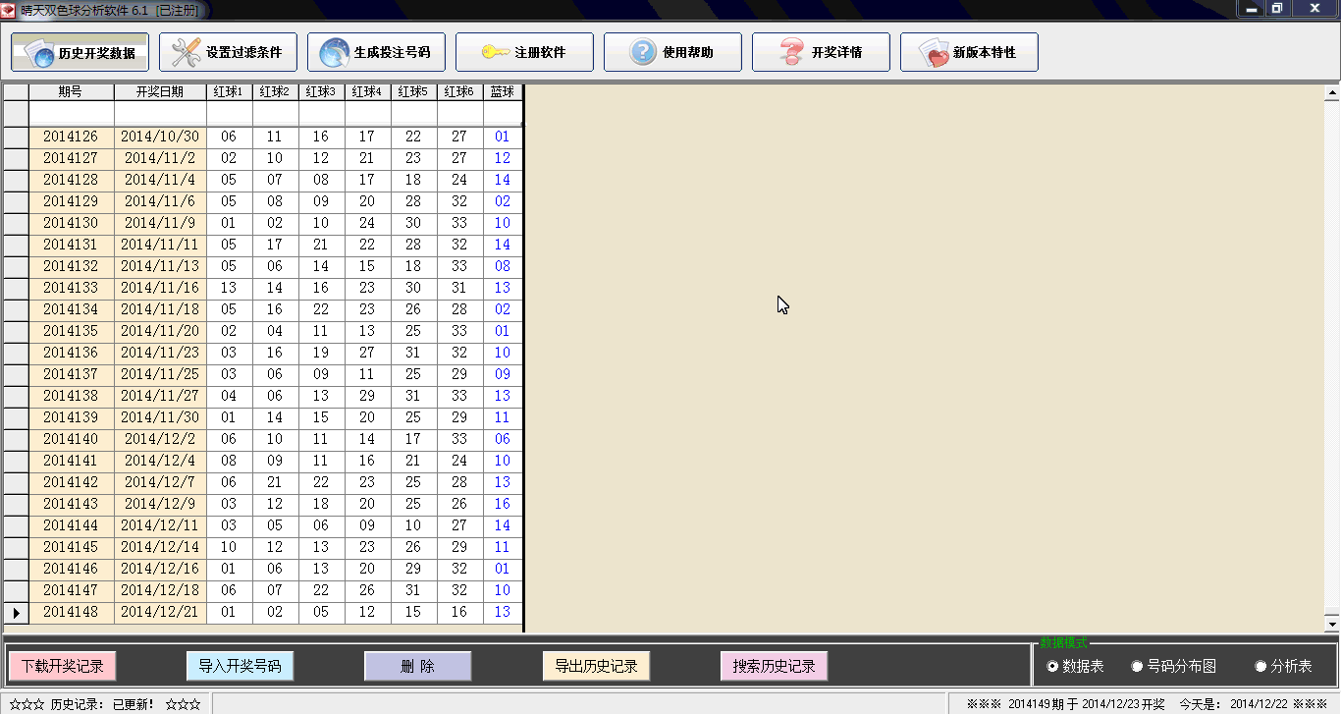Click 生成投注号码 (generate bet numbers)

tap(376, 51)
